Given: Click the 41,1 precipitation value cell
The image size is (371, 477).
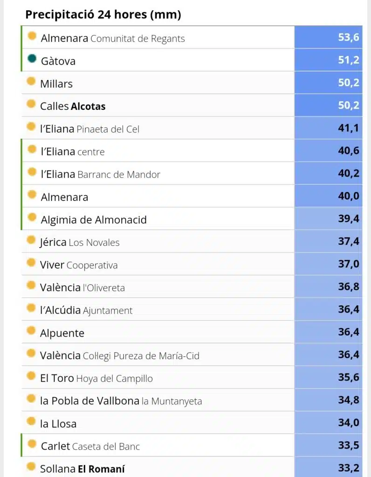Looking at the screenshot, I should click(x=329, y=128).
